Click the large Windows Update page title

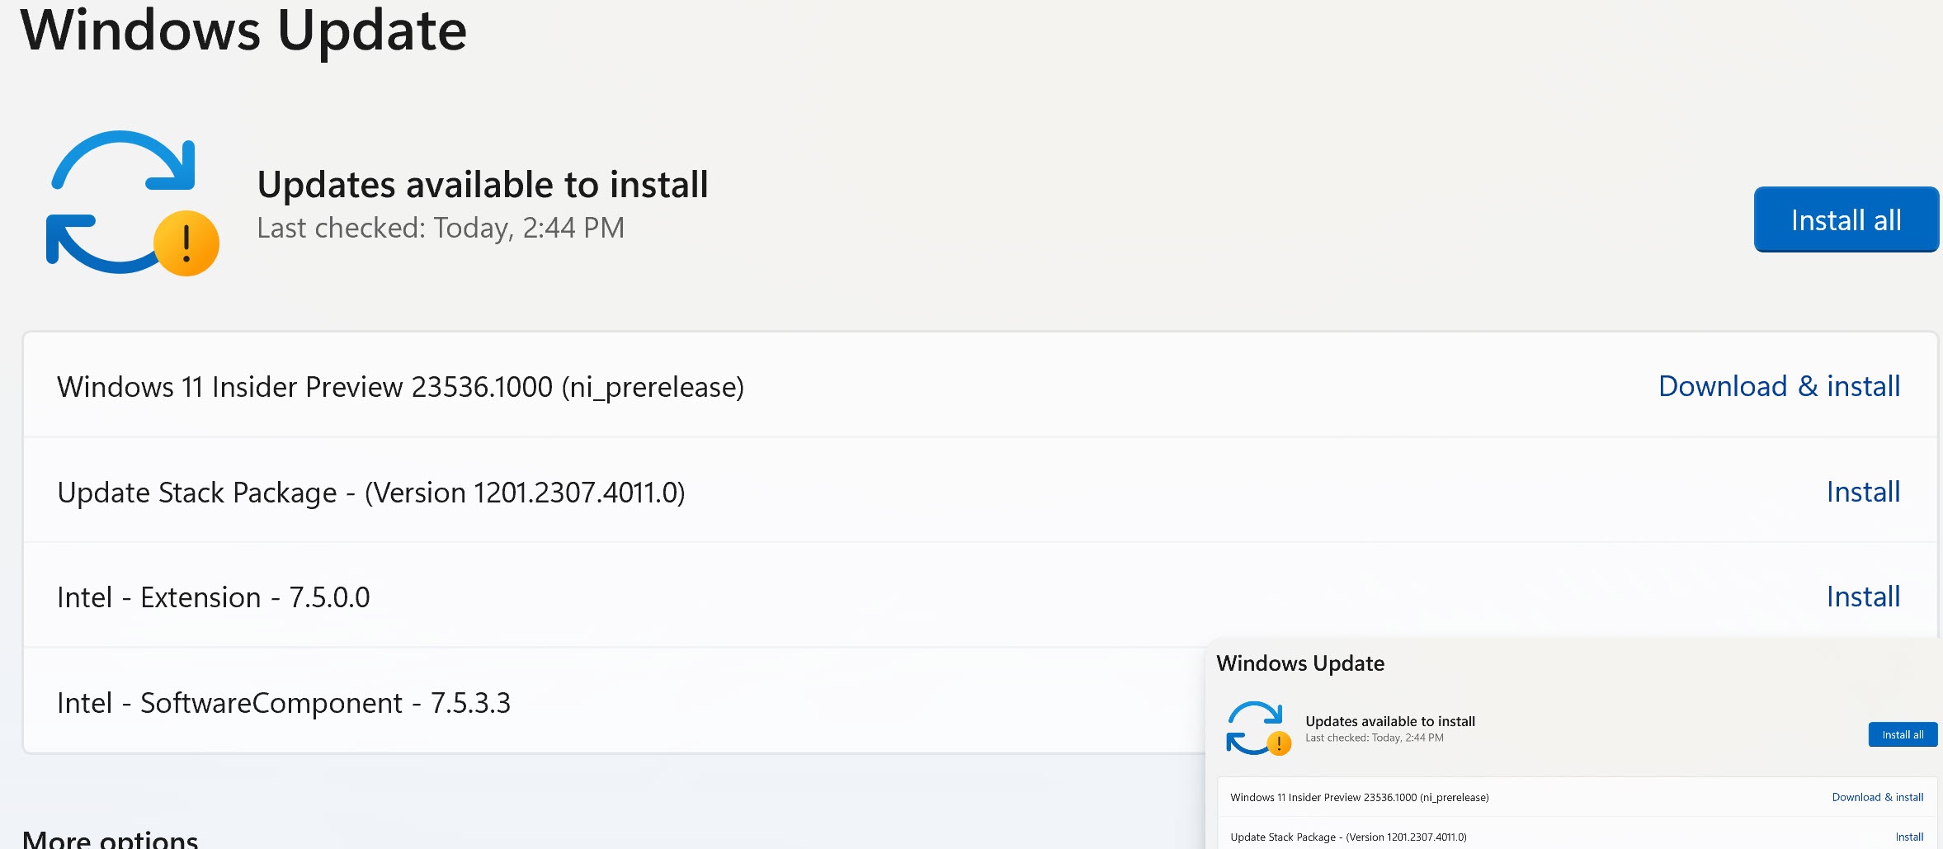pyautogui.click(x=244, y=31)
